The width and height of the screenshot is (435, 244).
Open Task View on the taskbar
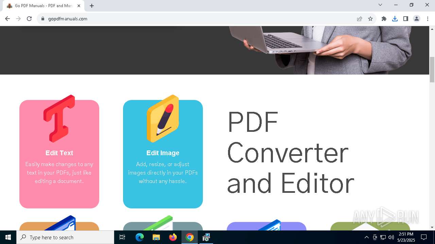122,237
